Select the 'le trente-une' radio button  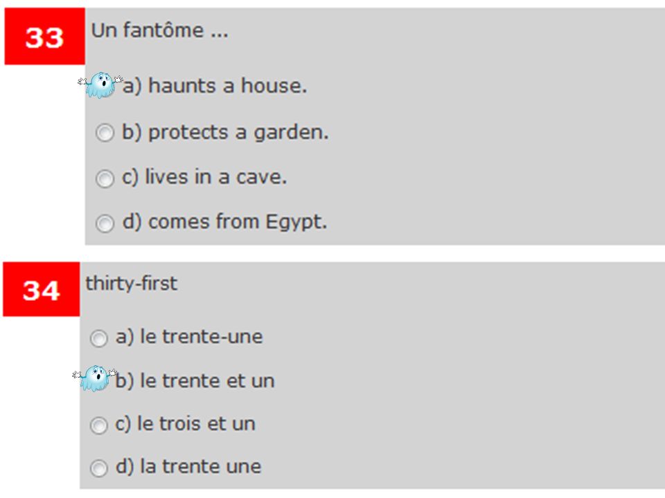coord(99,338)
